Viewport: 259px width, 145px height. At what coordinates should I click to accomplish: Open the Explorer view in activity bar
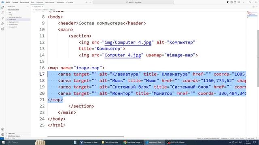3,7
